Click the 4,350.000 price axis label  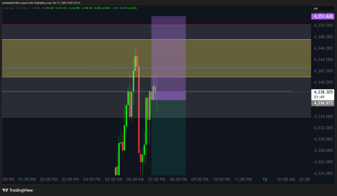323,25
